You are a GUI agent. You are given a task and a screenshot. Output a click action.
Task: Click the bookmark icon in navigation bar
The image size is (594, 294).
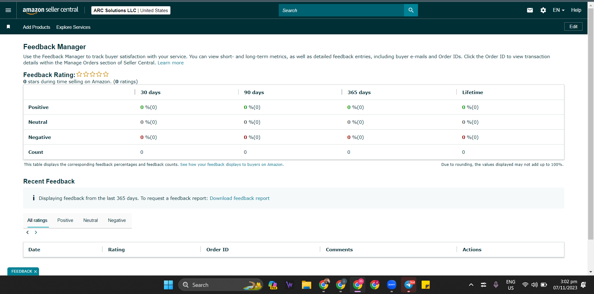pos(8,27)
